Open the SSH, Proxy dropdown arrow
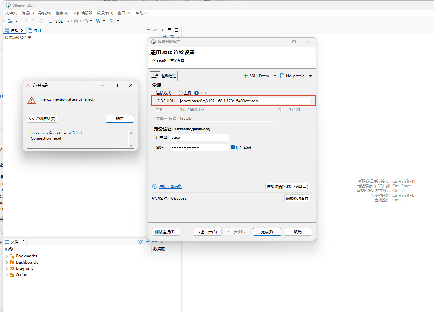This screenshot has width=434, height=312. (275, 76)
